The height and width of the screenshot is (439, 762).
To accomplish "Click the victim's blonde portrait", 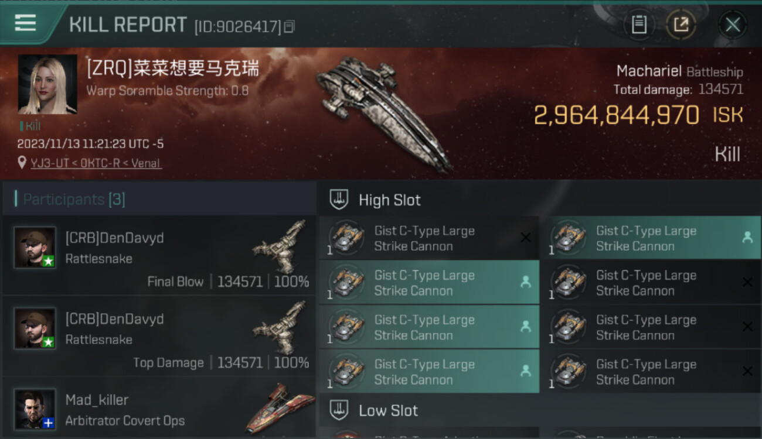I will (47, 84).
